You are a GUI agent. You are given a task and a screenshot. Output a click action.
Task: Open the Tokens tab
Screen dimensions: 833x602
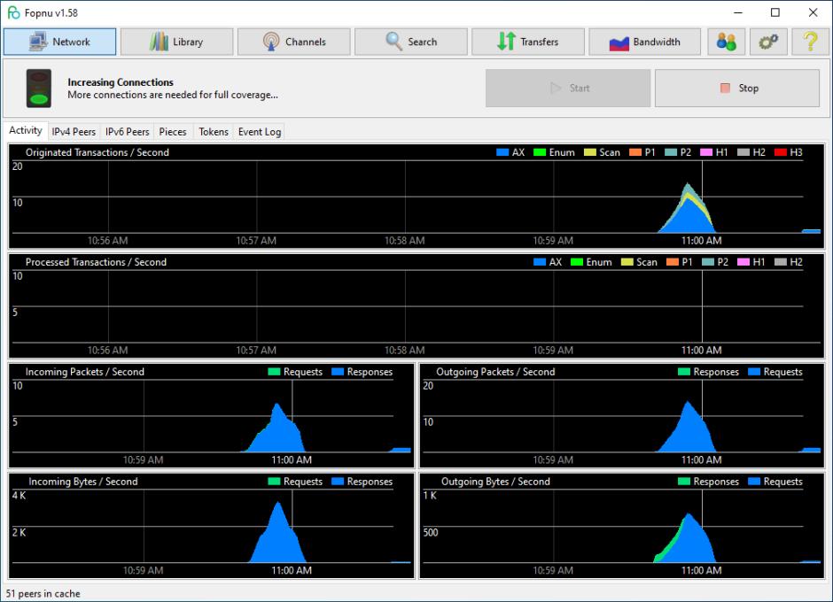214,132
